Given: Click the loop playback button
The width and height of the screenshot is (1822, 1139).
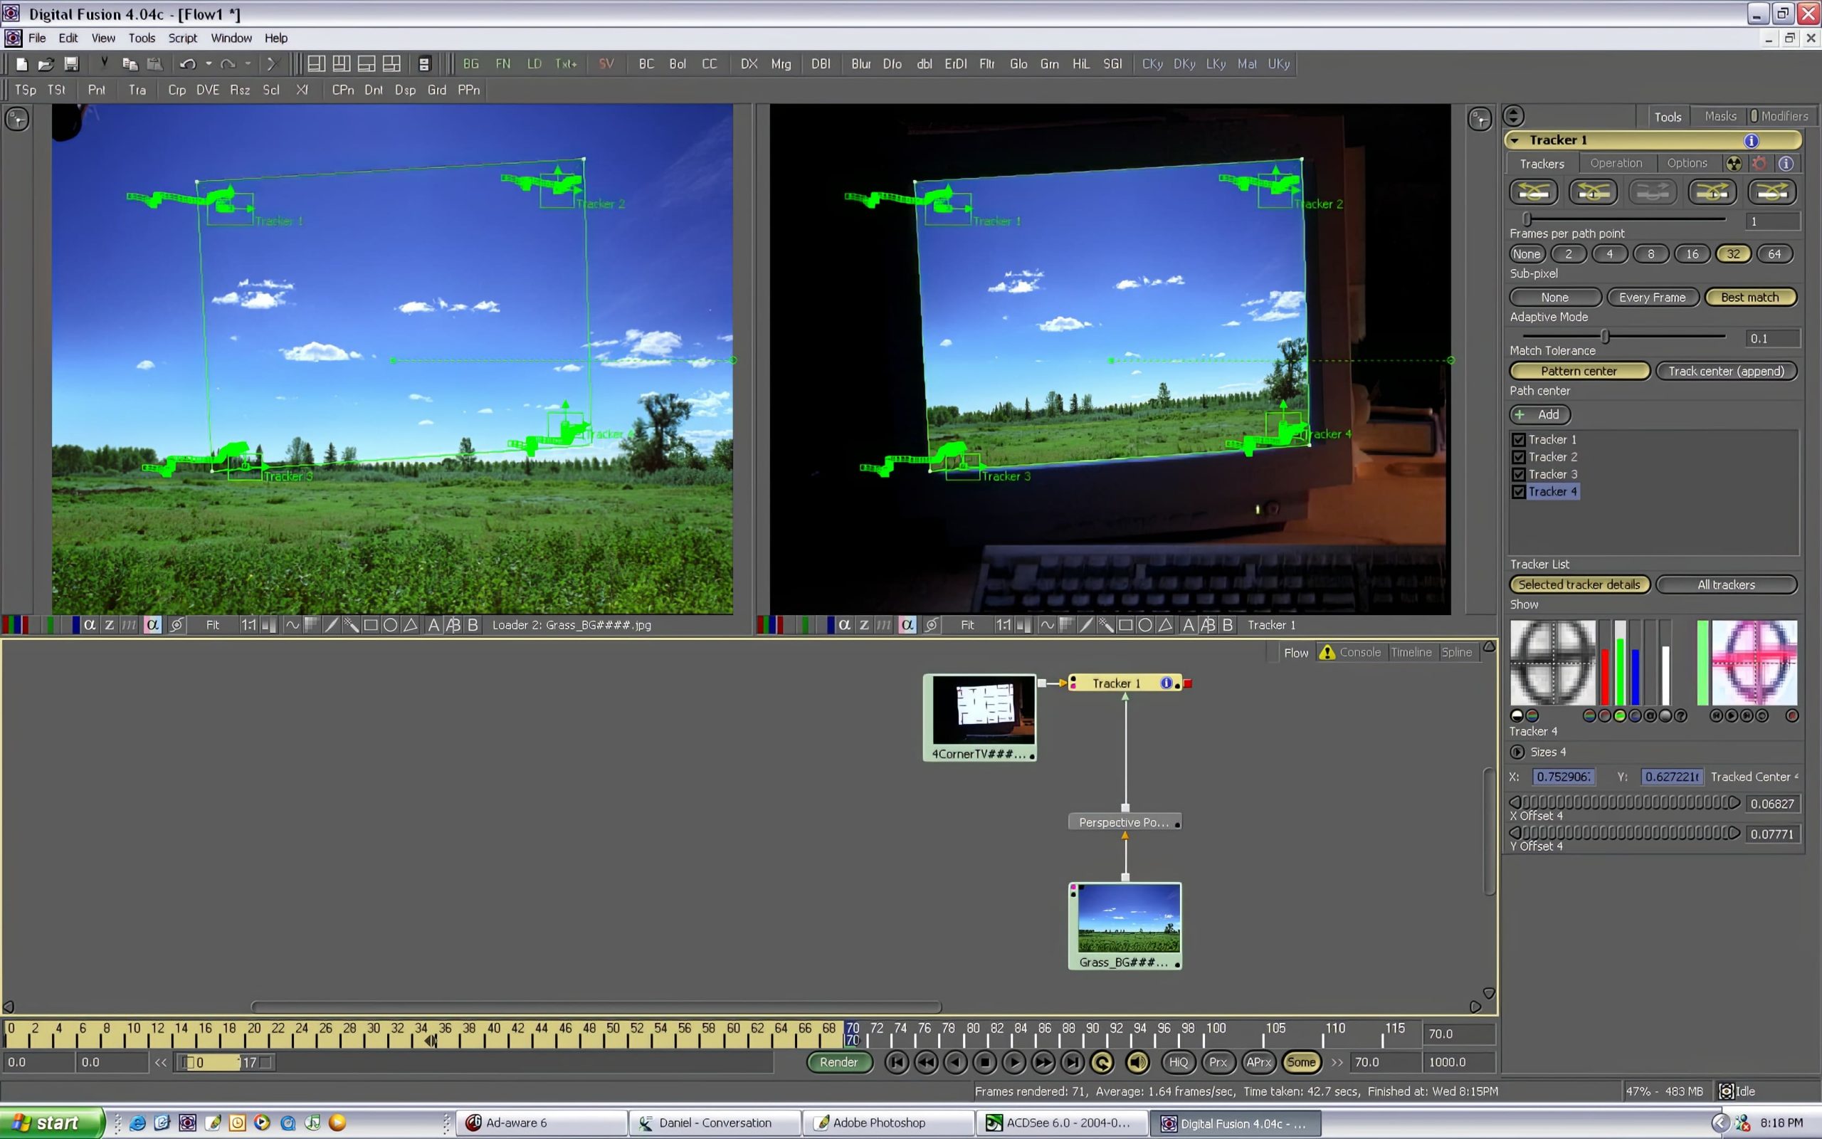Looking at the screenshot, I should tap(1102, 1062).
